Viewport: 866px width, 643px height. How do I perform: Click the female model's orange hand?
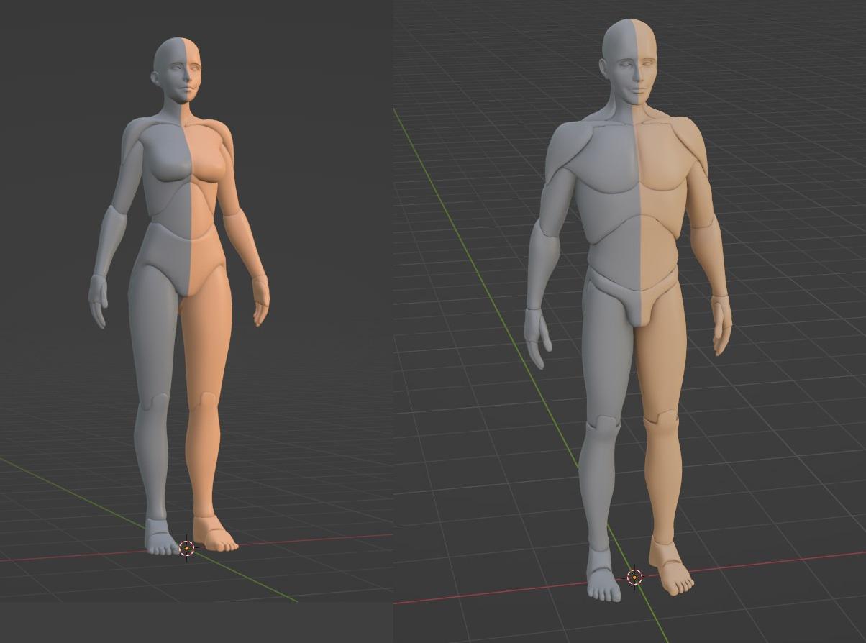(260, 301)
